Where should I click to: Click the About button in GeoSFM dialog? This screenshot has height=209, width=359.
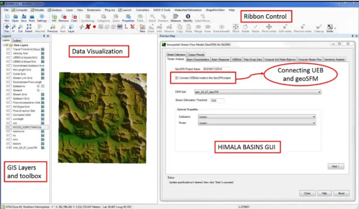(x=341, y=193)
